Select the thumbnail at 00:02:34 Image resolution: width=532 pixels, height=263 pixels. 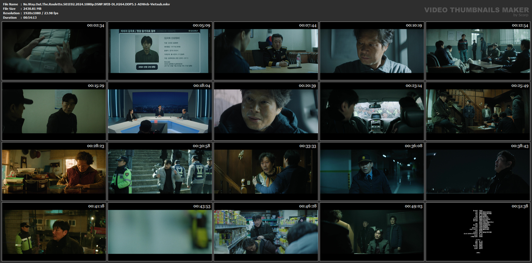tap(54, 51)
